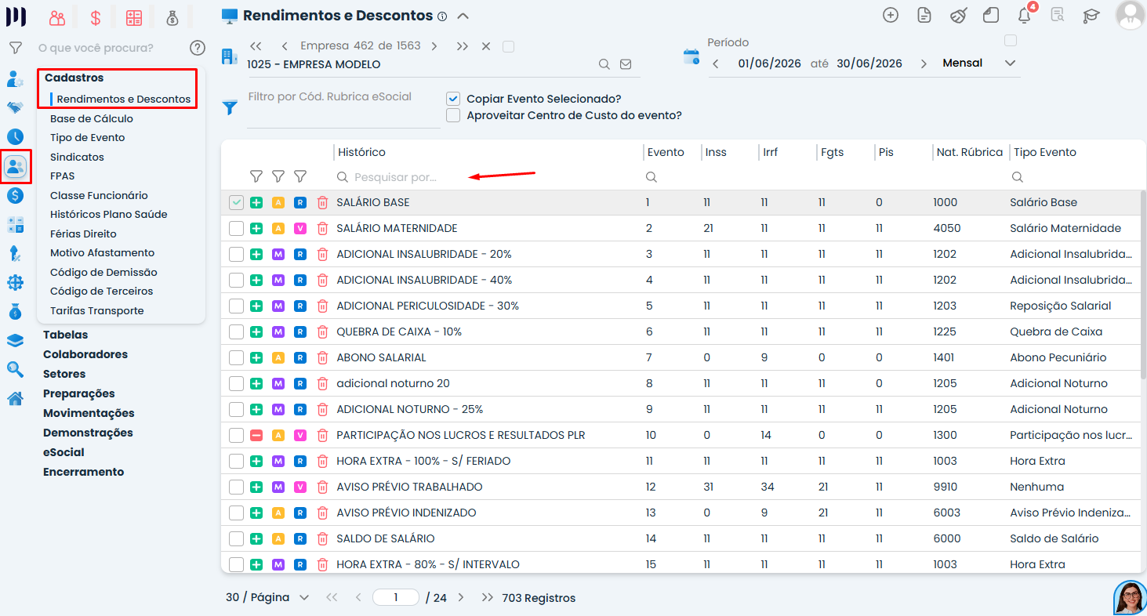Enable Aproveitar Centro de Custo checkbox

click(453, 115)
